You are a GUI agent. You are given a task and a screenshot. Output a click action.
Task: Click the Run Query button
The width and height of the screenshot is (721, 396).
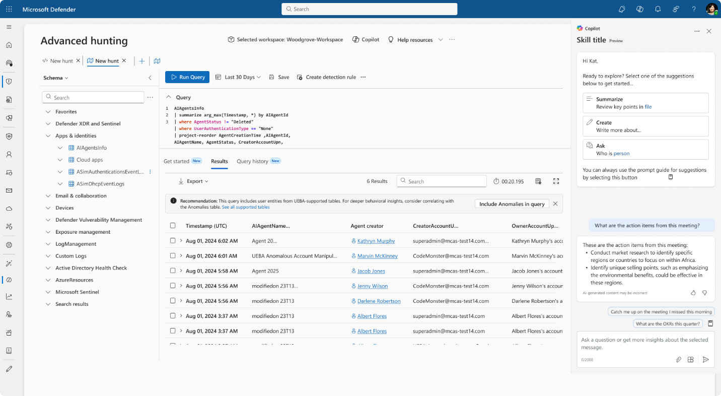[x=187, y=77]
